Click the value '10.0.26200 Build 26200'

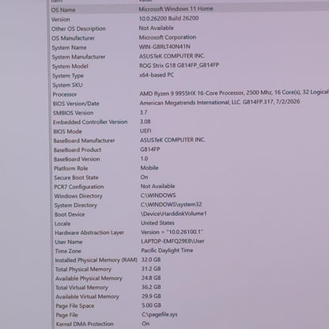tap(168, 18)
